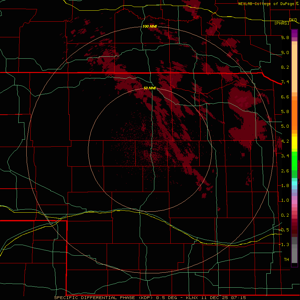Image resolution: width=300 pixels, height=300 pixels.
Task: Click the TH threshold label on the scale
Action: pyautogui.click(x=286, y=260)
